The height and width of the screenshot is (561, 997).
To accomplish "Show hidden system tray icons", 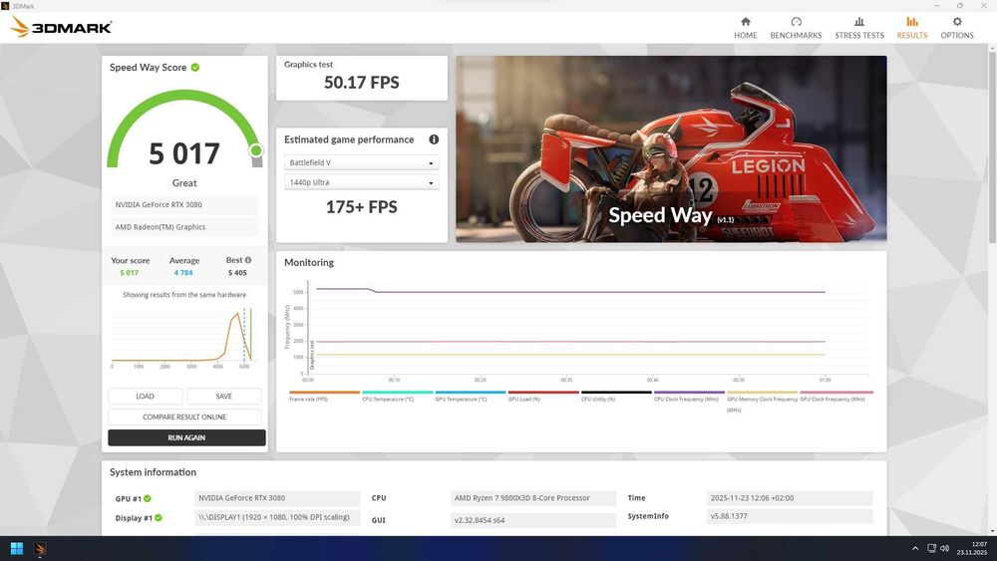I will (915, 548).
